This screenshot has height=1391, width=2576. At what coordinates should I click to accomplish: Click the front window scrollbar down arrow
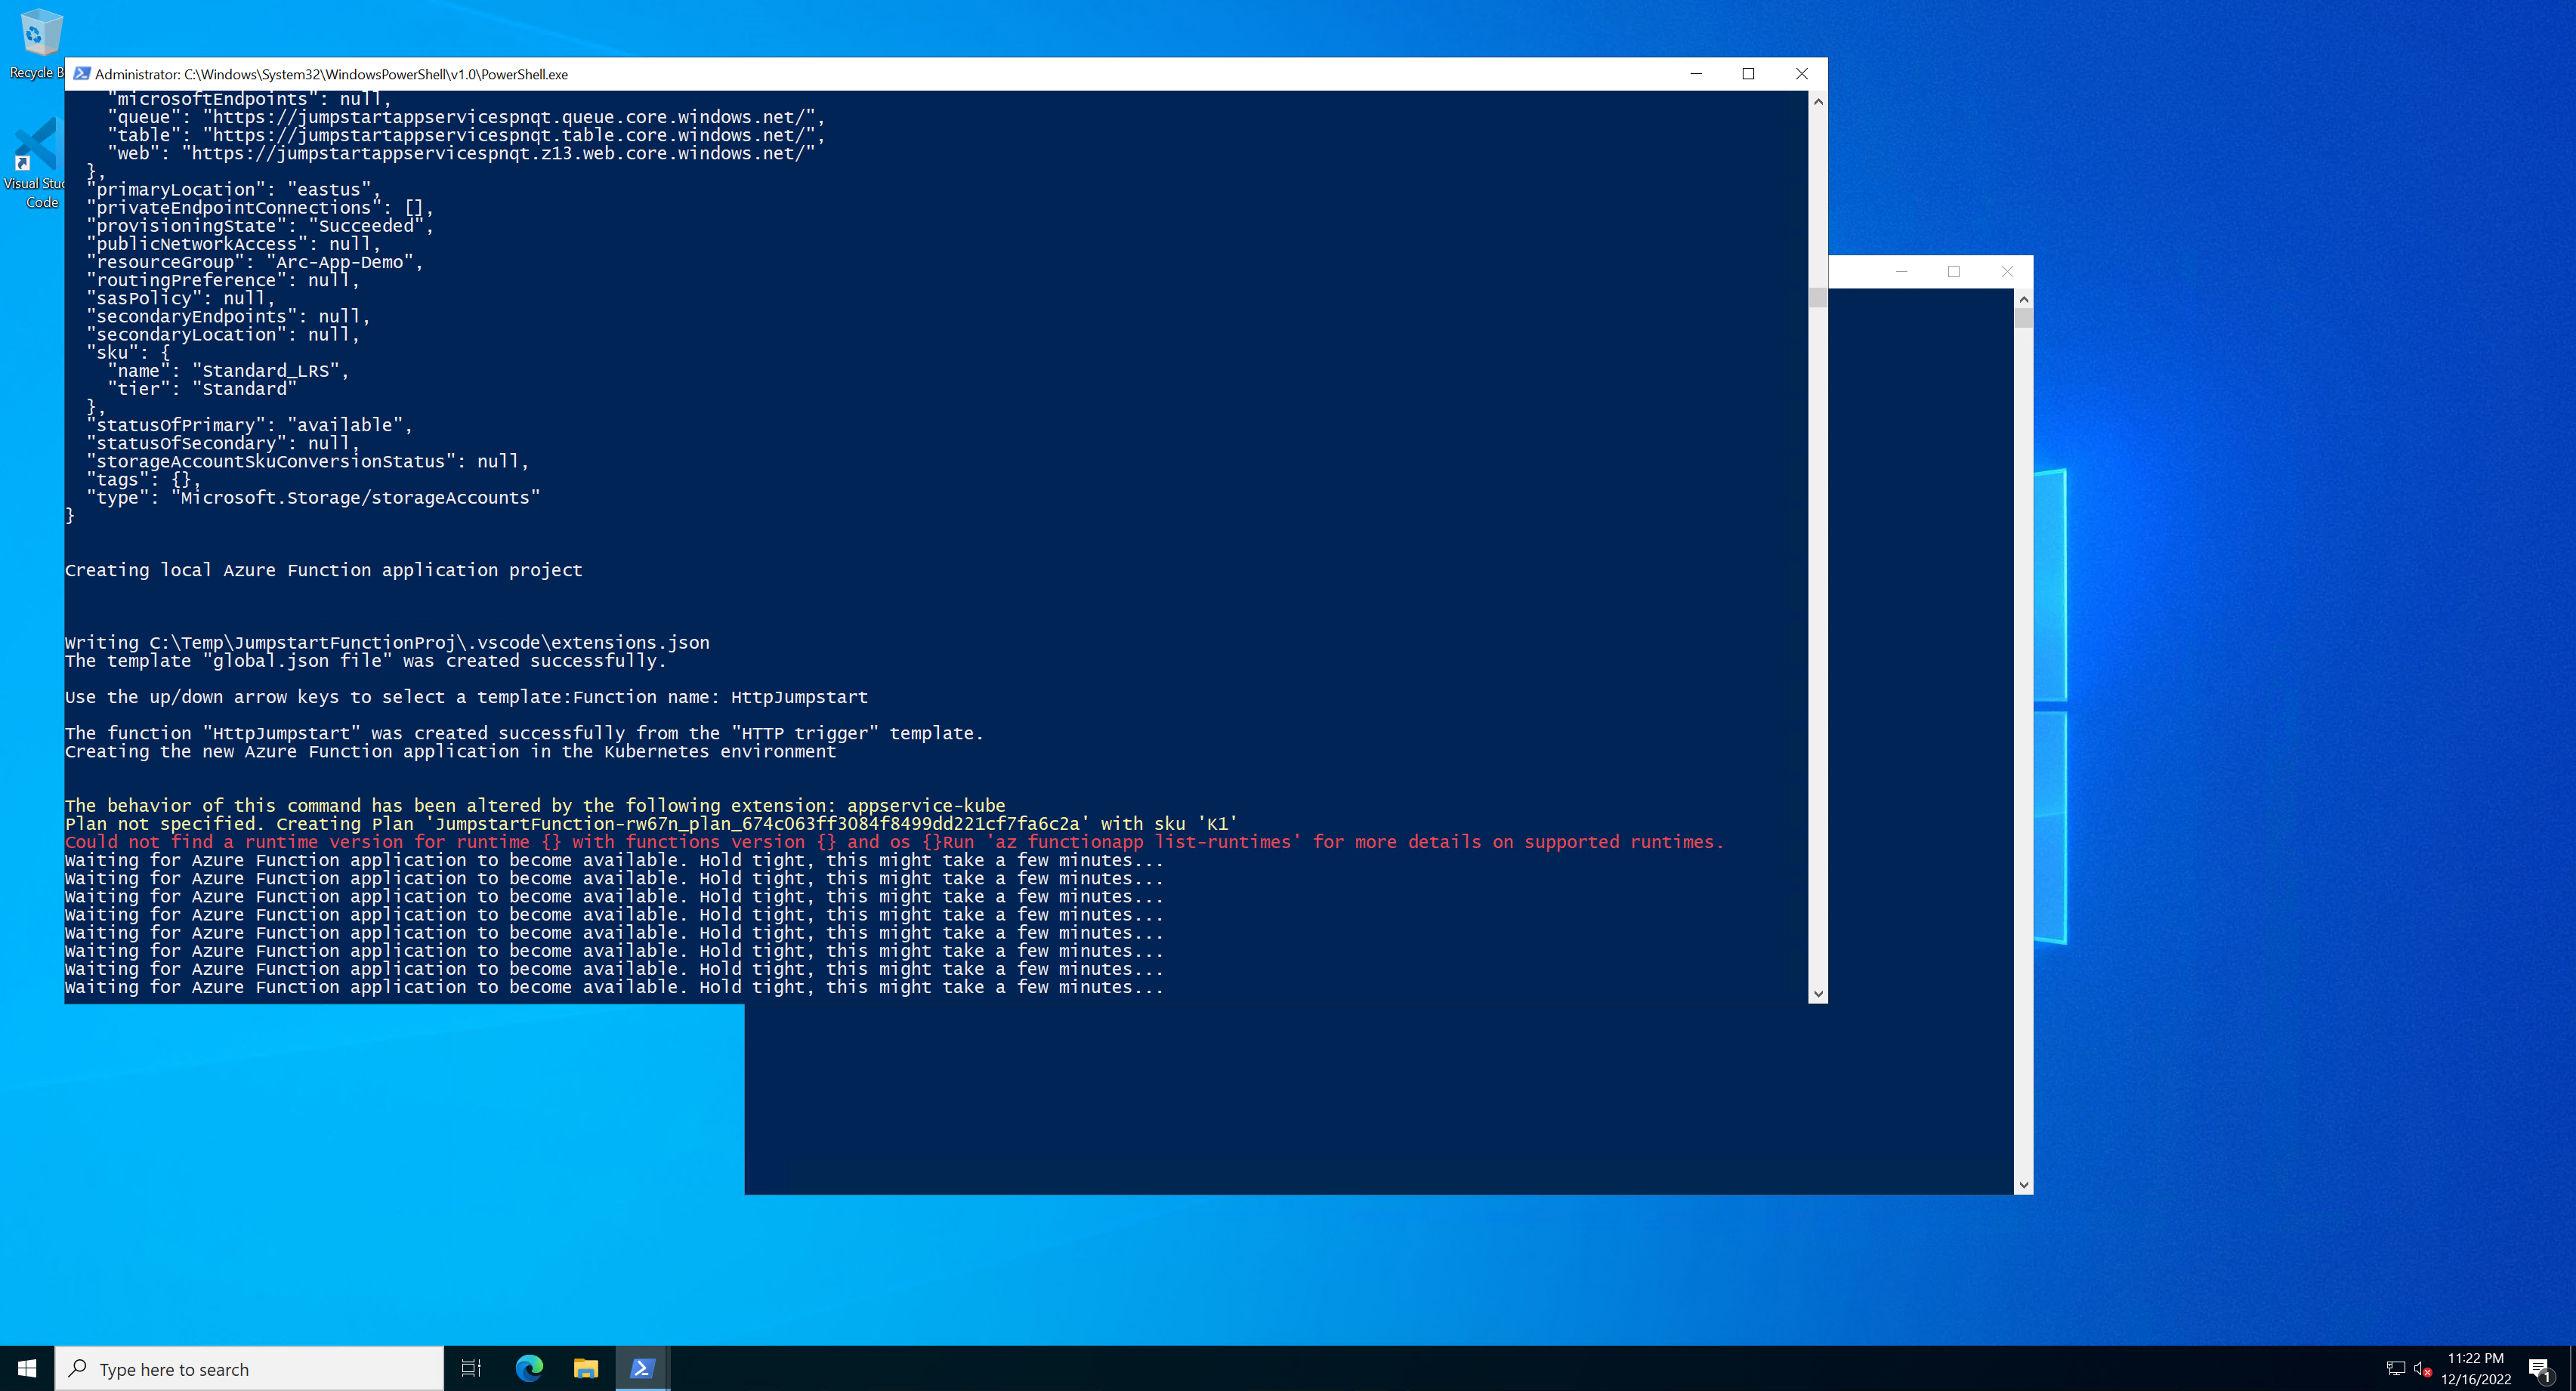pos(1818,994)
